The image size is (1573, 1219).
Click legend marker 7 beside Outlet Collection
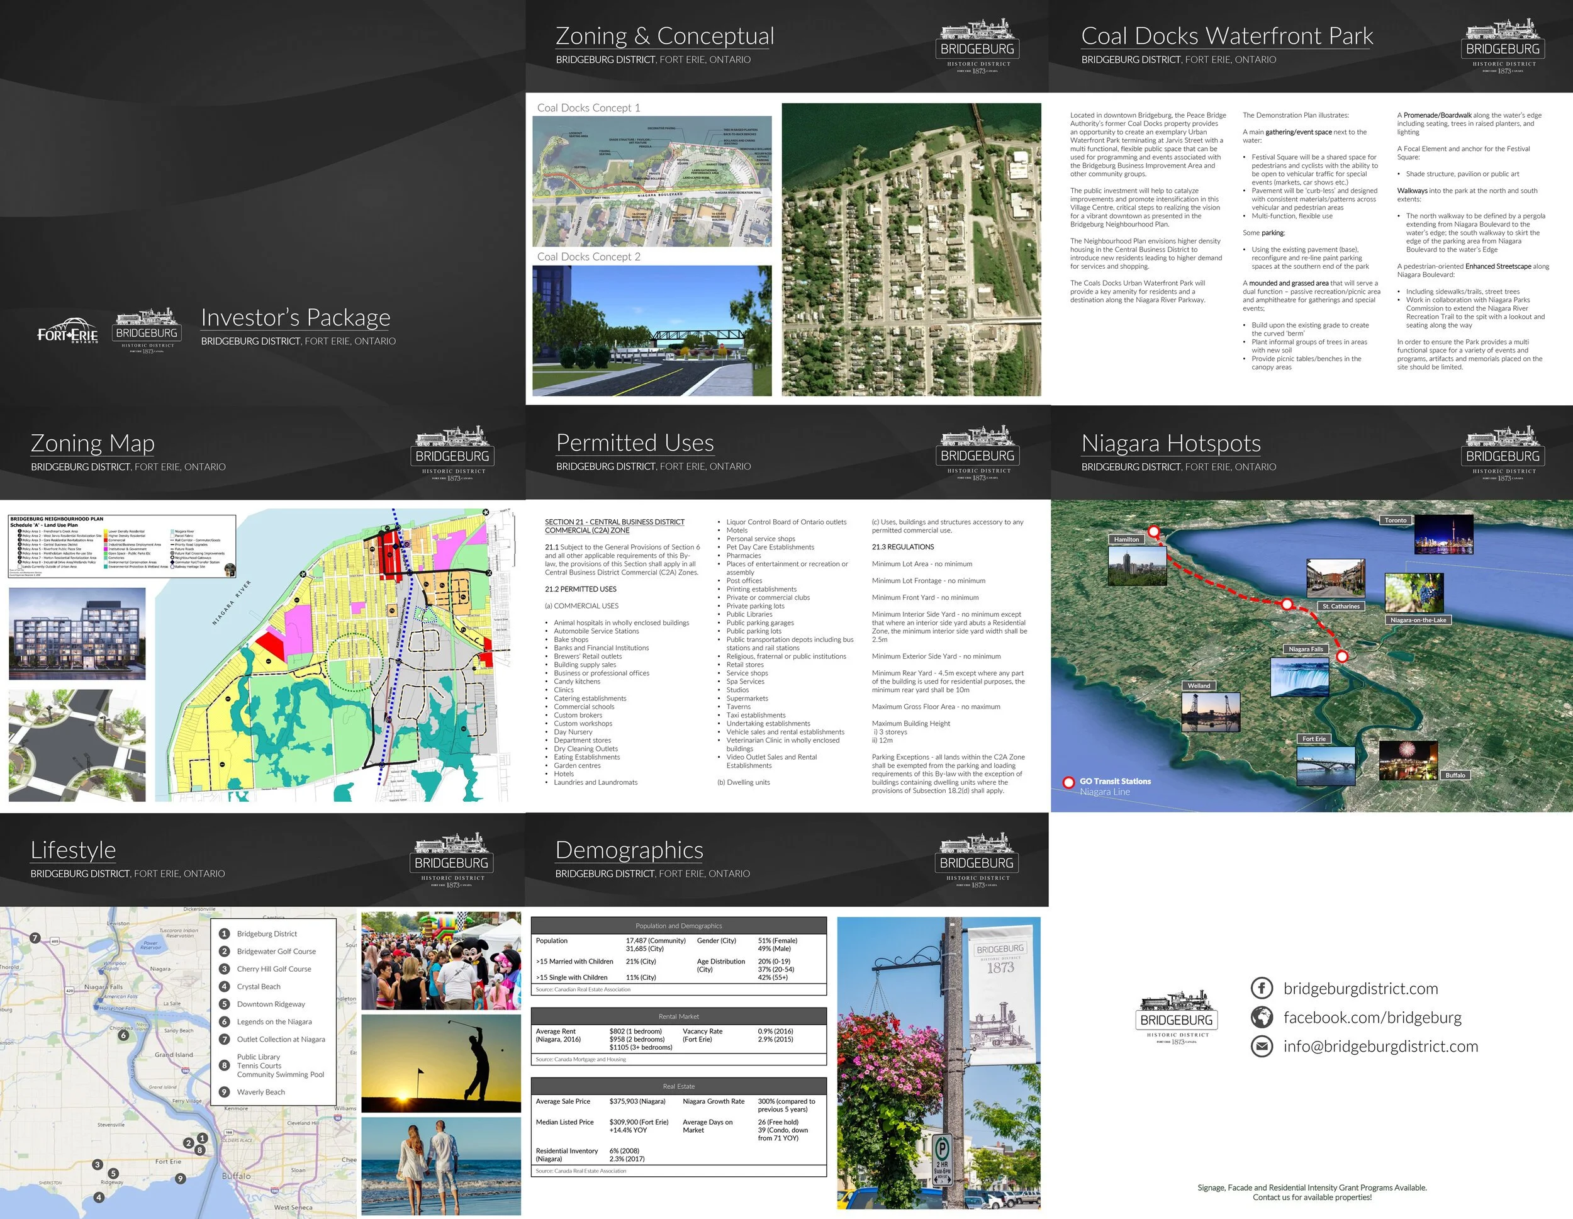224,1039
